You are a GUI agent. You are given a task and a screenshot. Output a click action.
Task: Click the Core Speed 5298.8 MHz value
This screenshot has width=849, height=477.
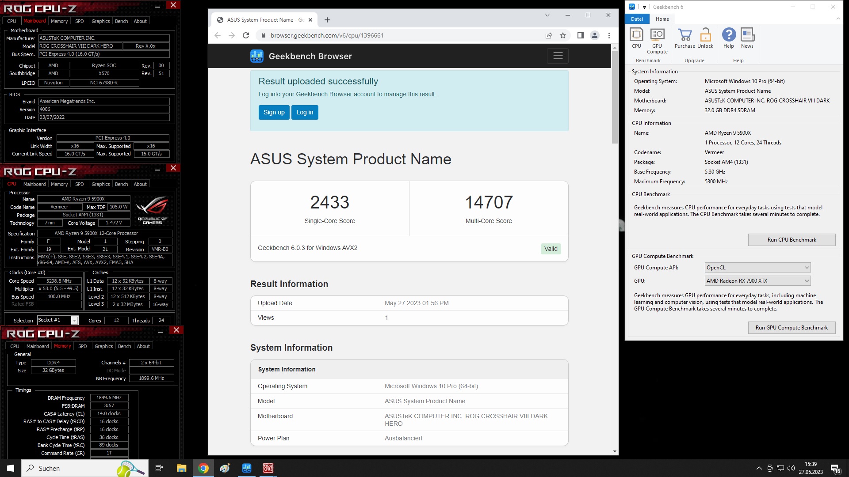(x=59, y=281)
